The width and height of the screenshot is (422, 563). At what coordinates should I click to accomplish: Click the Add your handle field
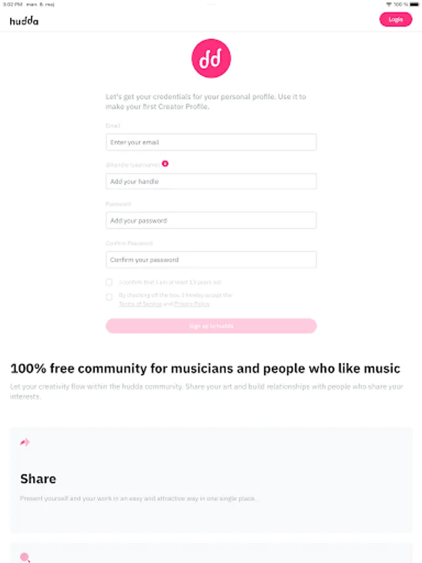pos(211,181)
